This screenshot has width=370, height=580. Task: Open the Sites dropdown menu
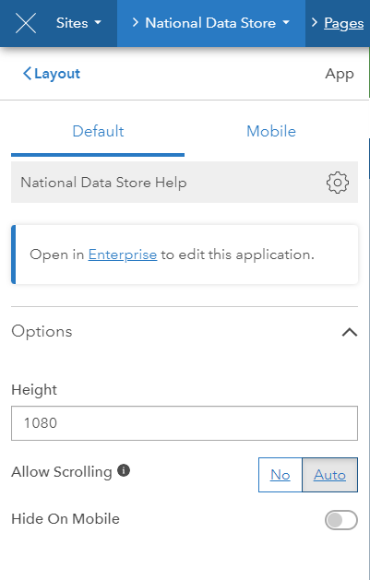(78, 23)
